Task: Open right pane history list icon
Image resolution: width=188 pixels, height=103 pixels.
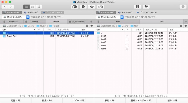Action: [181, 26]
